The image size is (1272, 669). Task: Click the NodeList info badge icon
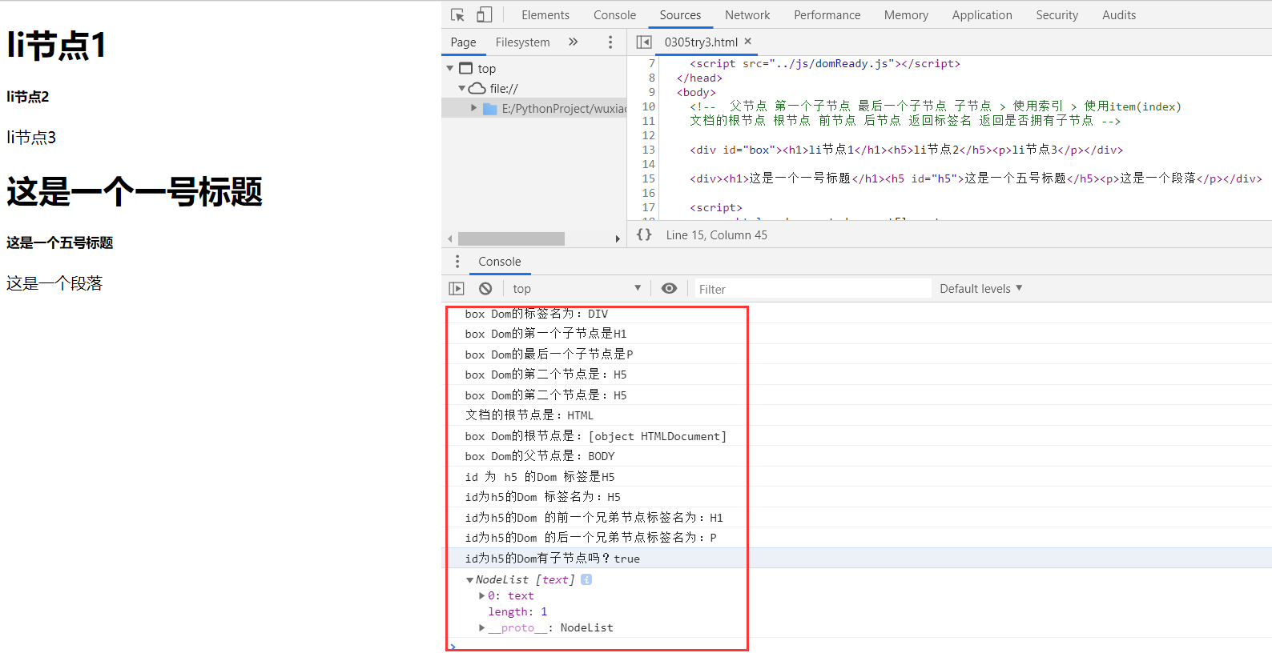586,579
